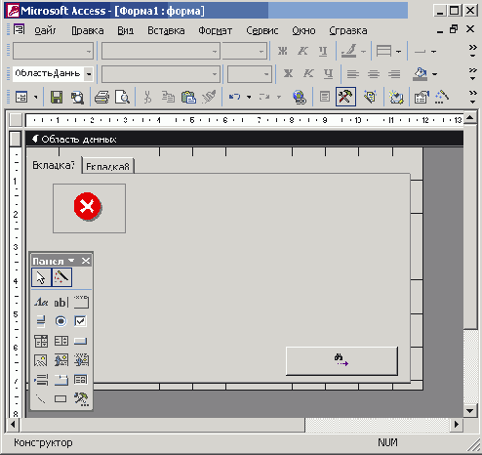Open the ОбластьДанных object dropdown

click(x=89, y=74)
